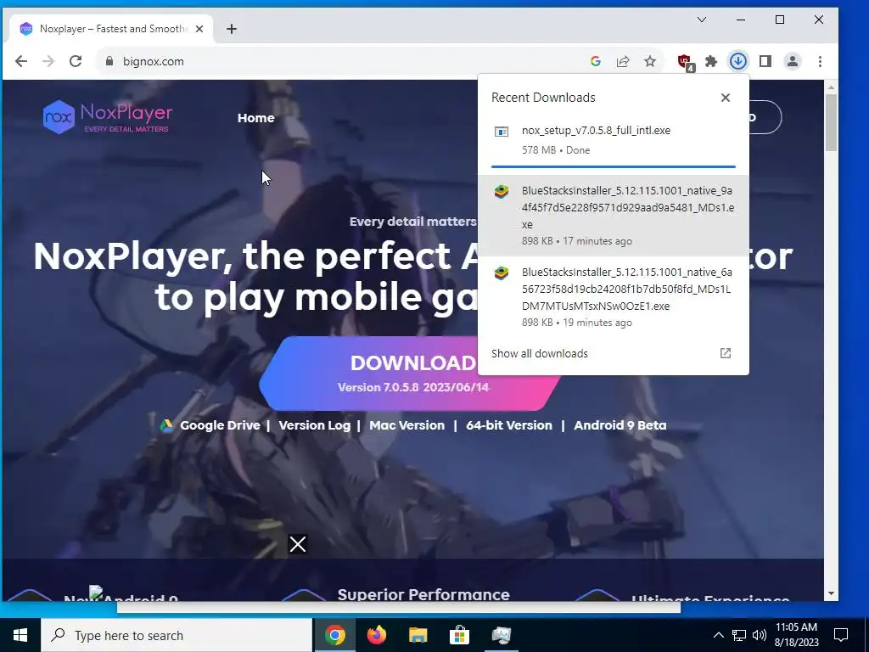Viewport: 869px width, 652px height.
Task: Open nox_setup_v7.0.5.8_full_intl.exe download
Action: point(613,140)
